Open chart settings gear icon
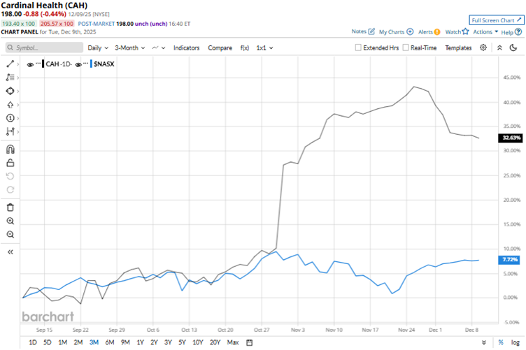This screenshot has height=350, width=526. pyautogui.click(x=483, y=48)
